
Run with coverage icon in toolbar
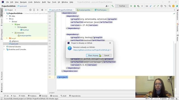(138, 6)
